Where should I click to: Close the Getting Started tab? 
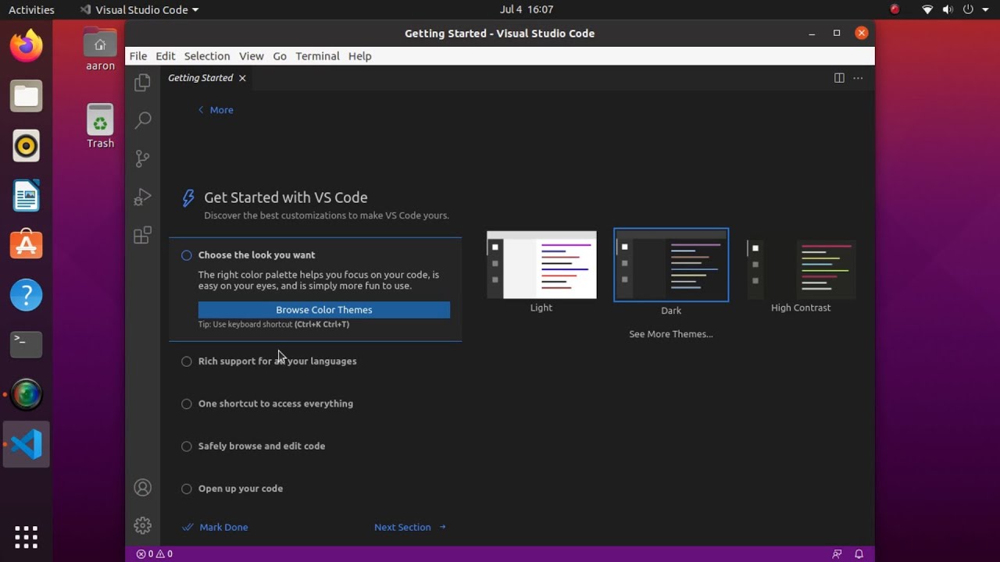pyautogui.click(x=242, y=78)
